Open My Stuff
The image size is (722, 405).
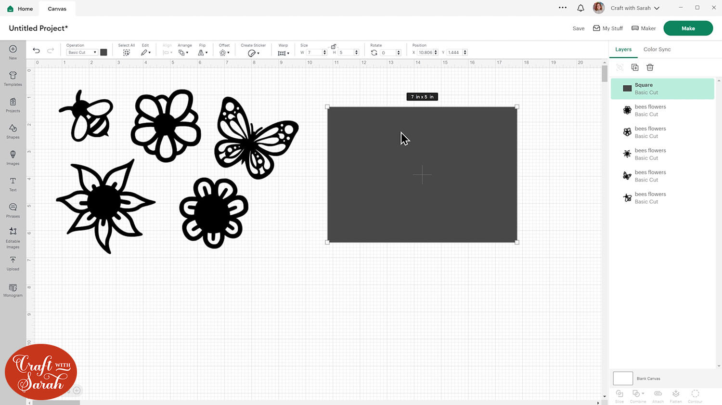pos(608,28)
